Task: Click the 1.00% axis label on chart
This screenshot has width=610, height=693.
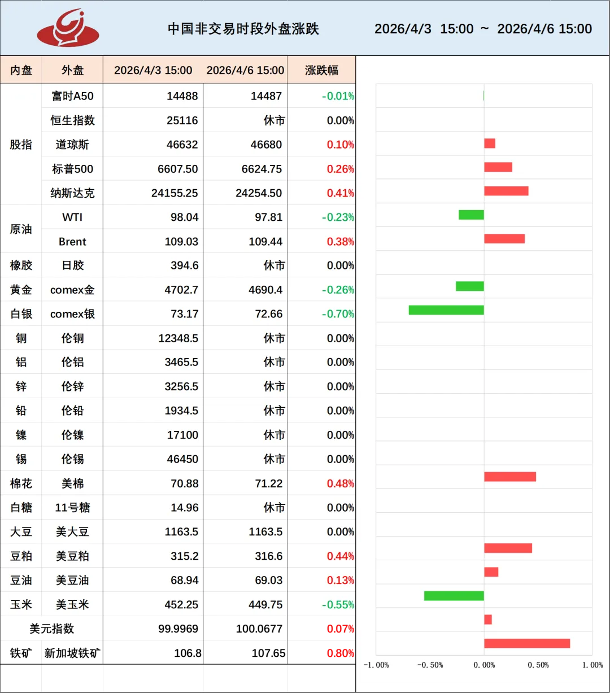Action: coord(591,665)
